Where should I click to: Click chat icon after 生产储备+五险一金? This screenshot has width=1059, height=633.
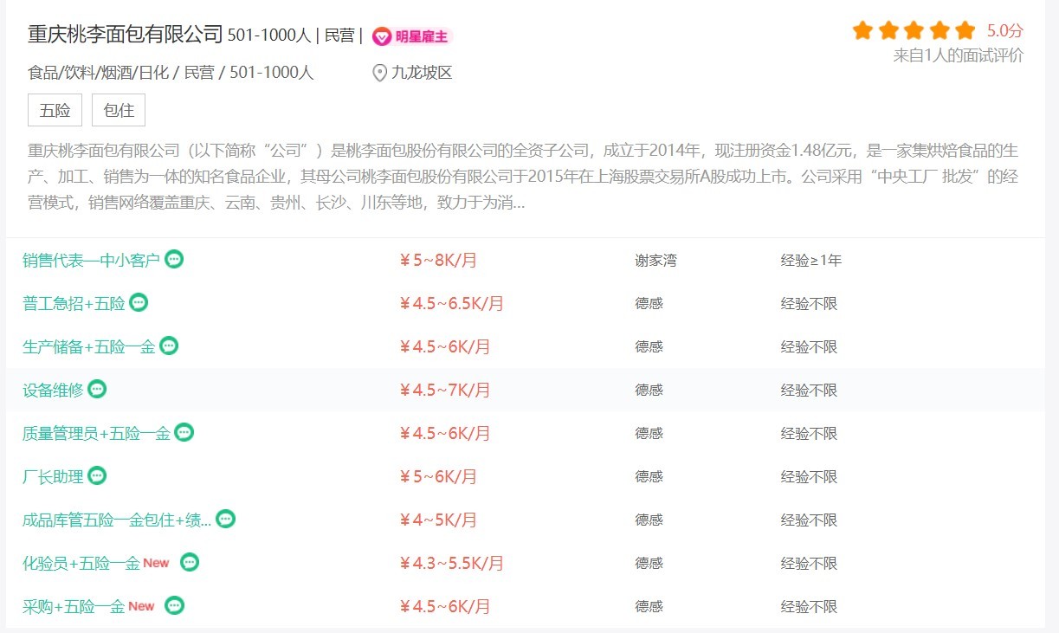(x=169, y=346)
